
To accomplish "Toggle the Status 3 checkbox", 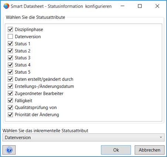I will (x=10, y=58).
